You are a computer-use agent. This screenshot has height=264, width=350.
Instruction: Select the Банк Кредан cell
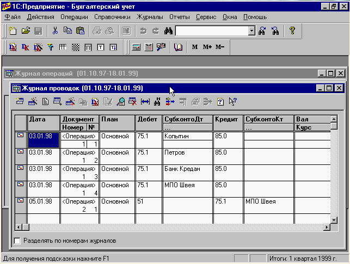tap(187, 169)
